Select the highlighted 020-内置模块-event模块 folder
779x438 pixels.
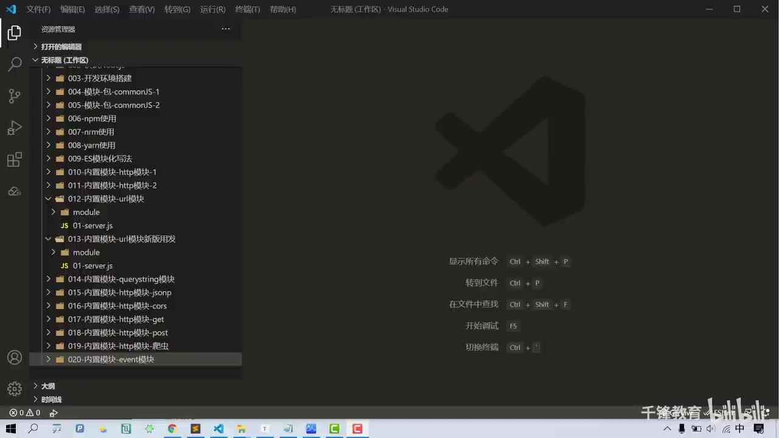pyautogui.click(x=135, y=360)
